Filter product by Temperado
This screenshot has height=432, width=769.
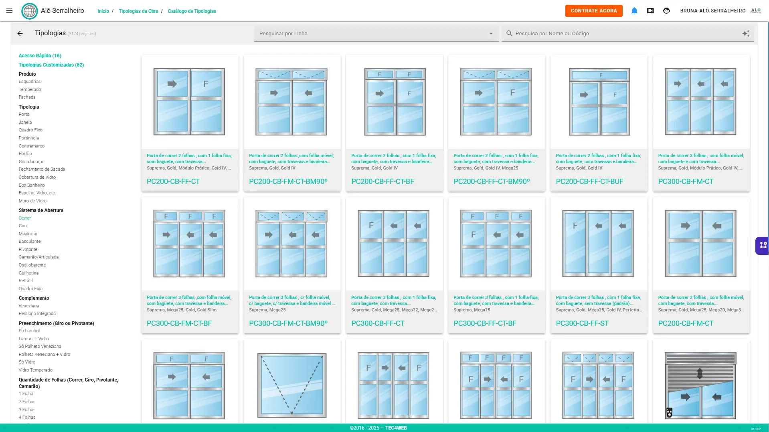(x=30, y=89)
